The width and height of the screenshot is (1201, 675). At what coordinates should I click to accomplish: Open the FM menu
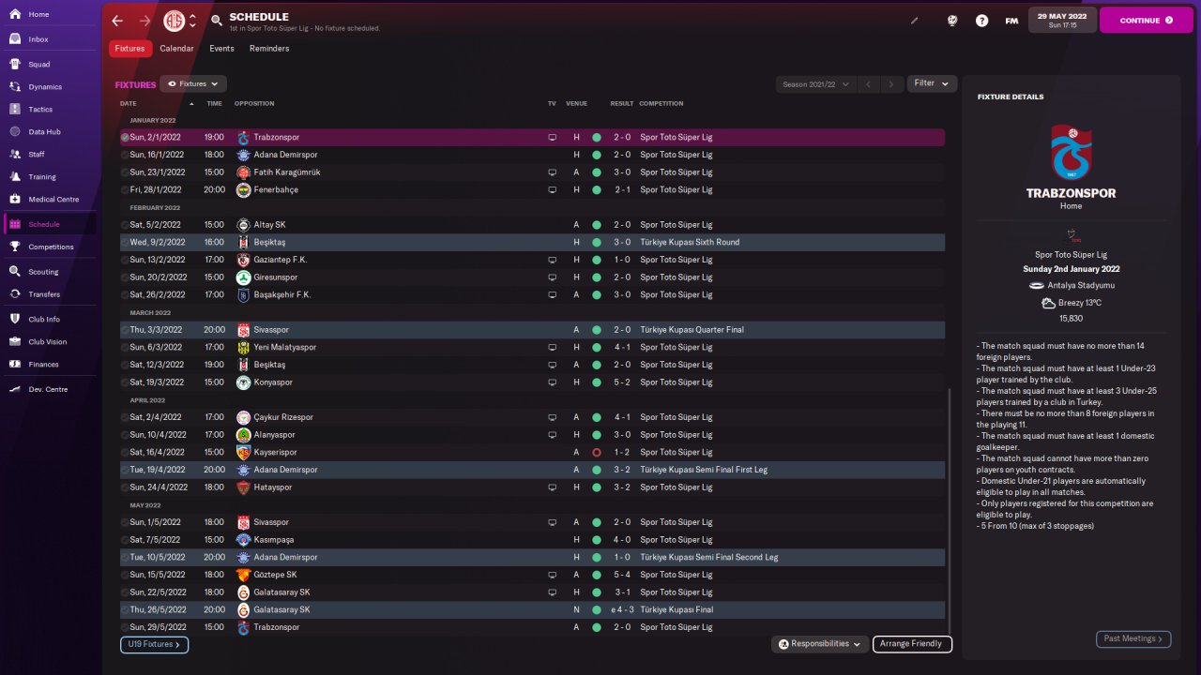[x=1011, y=21]
